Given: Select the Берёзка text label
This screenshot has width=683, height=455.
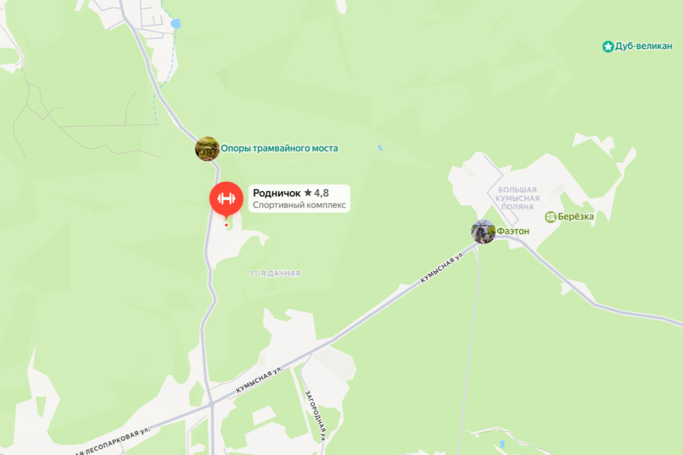Looking at the screenshot, I should (576, 217).
